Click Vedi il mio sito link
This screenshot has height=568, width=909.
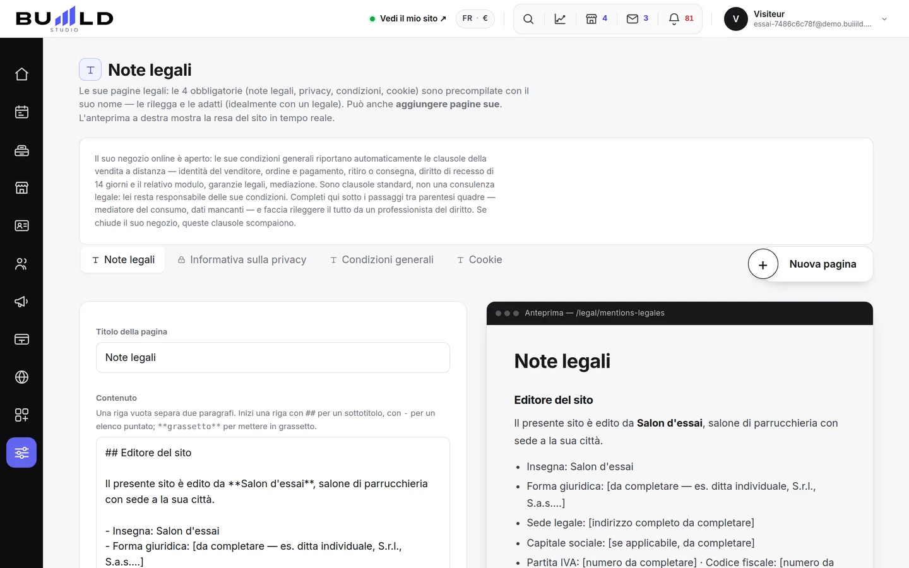coord(408,19)
